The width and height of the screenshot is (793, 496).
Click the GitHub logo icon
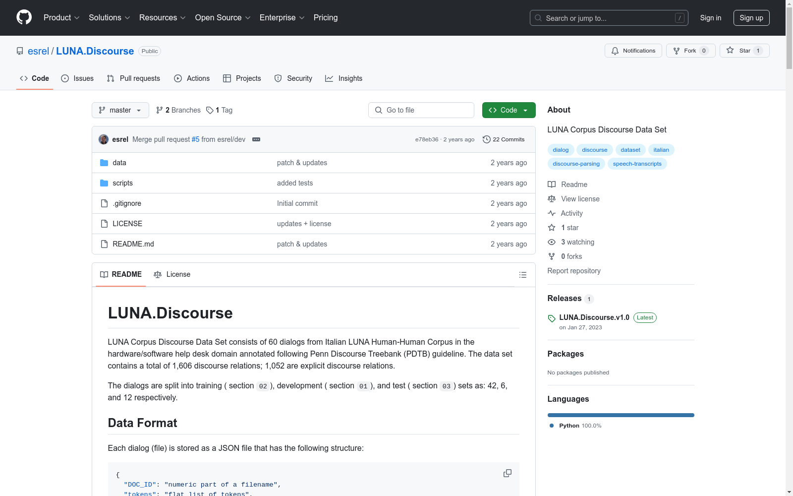click(x=24, y=17)
